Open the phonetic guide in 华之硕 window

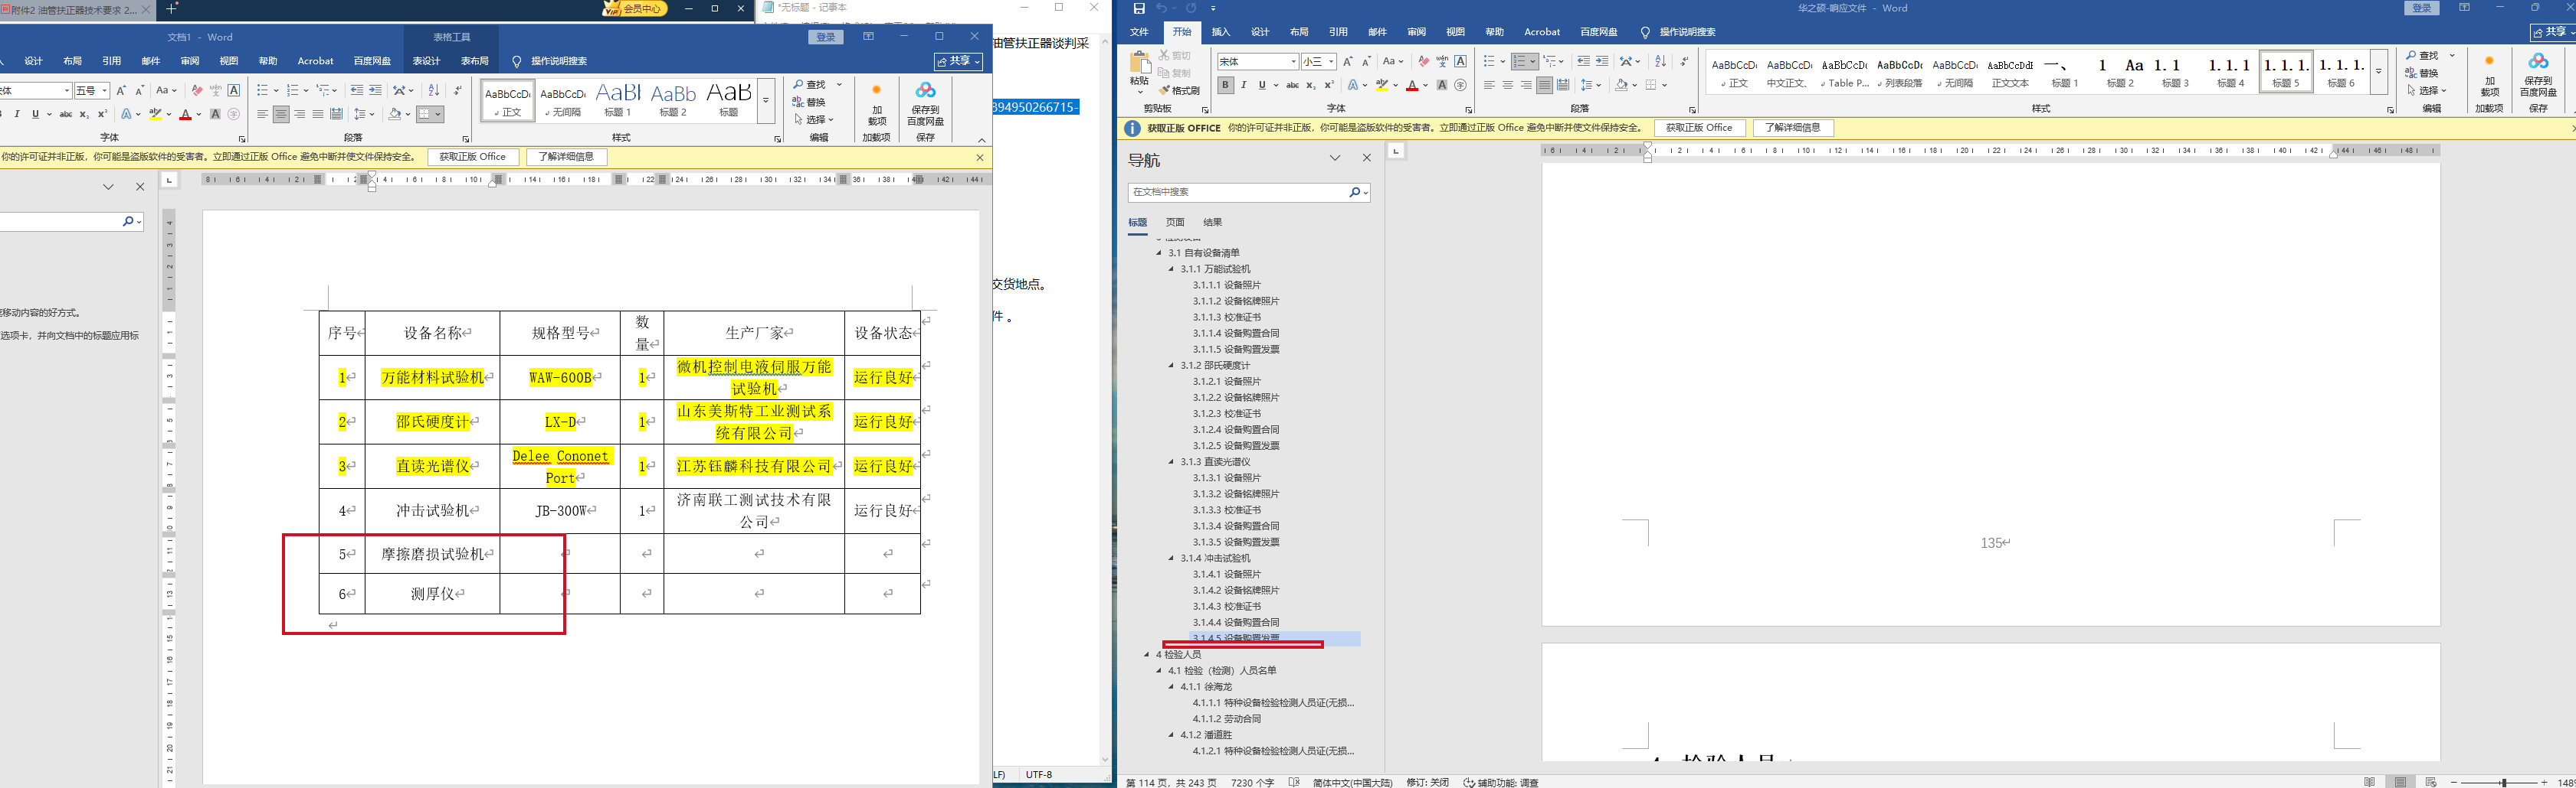pos(1442,61)
